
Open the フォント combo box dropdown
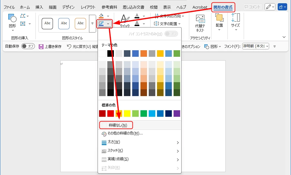coord(268,46)
